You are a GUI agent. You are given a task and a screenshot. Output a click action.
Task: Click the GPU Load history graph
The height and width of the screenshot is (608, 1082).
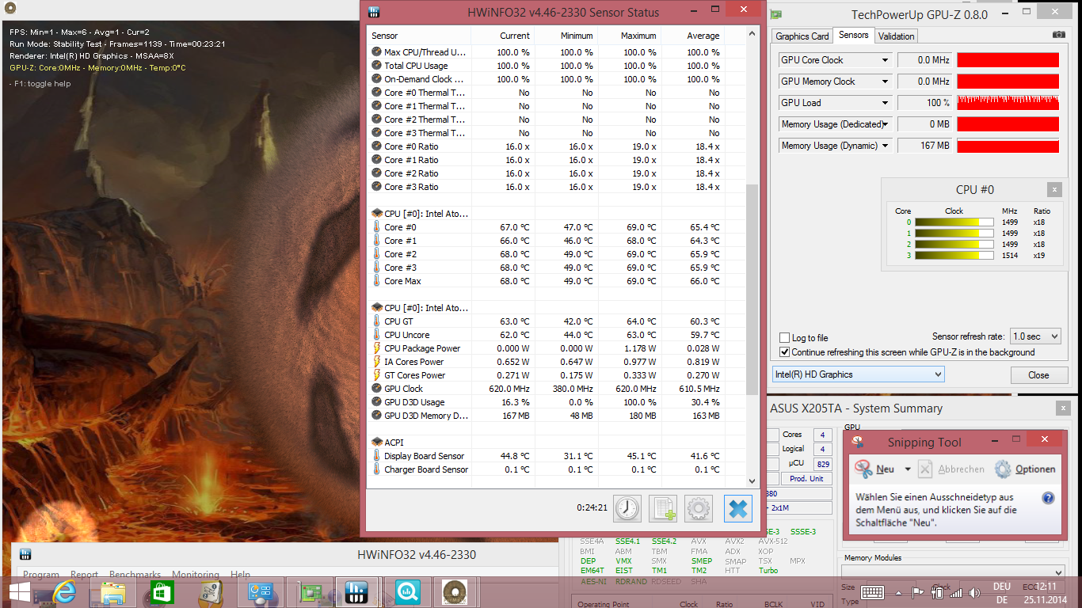coord(1008,103)
